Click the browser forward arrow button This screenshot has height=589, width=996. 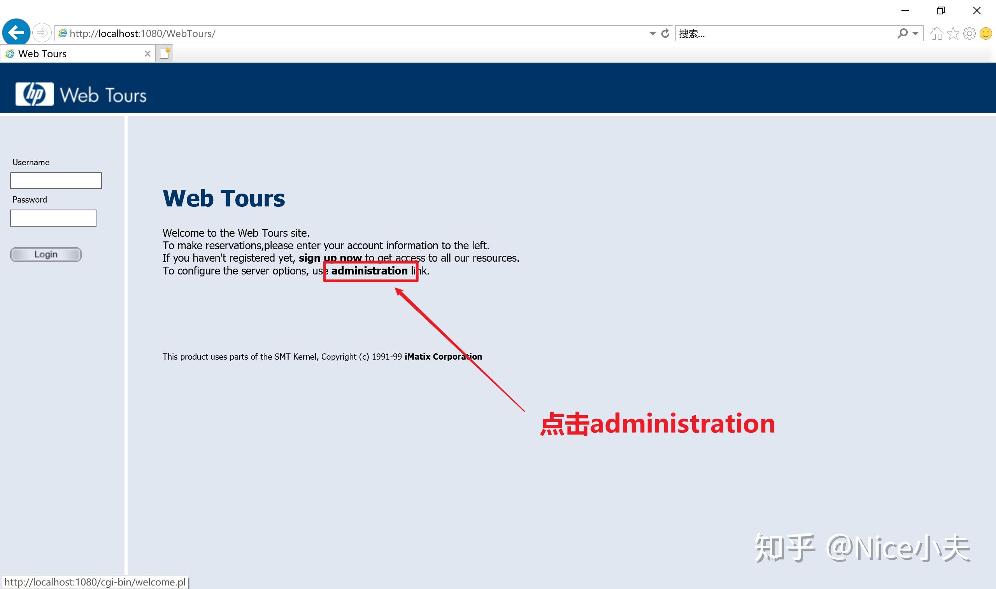[42, 33]
